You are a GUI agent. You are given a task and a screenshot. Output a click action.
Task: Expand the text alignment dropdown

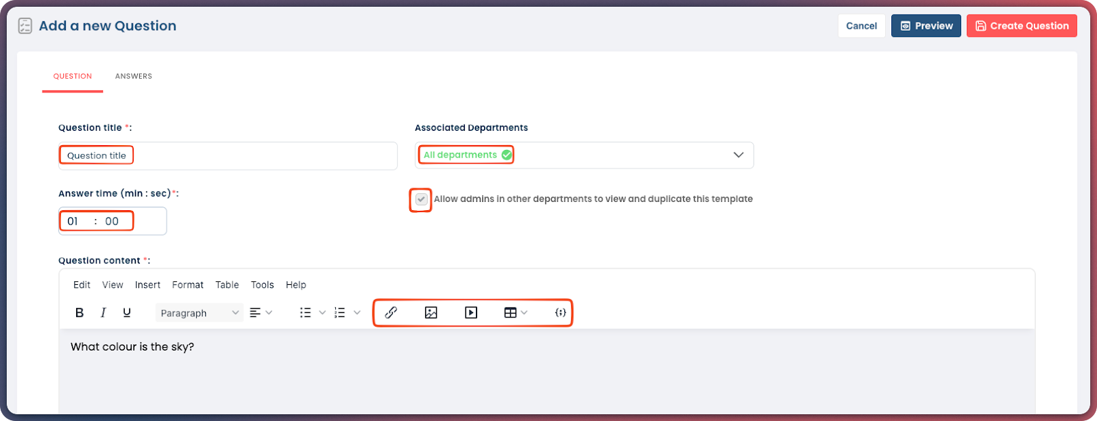(x=261, y=313)
